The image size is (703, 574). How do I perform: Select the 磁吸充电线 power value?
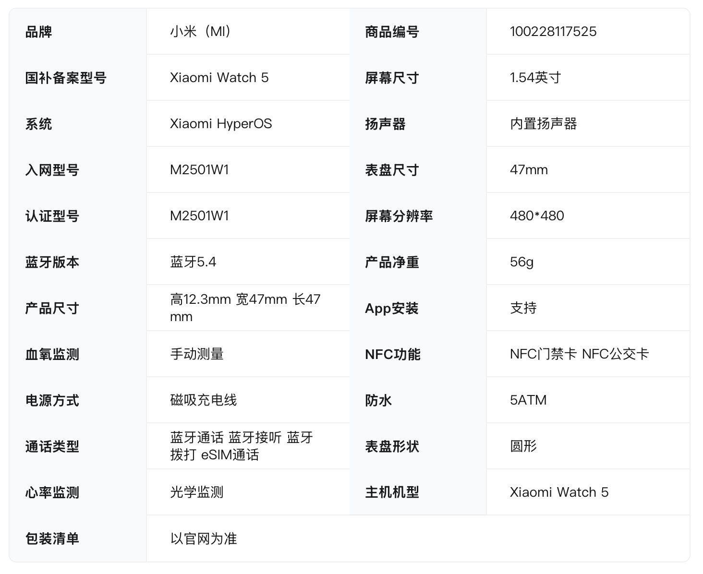click(203, 400)
